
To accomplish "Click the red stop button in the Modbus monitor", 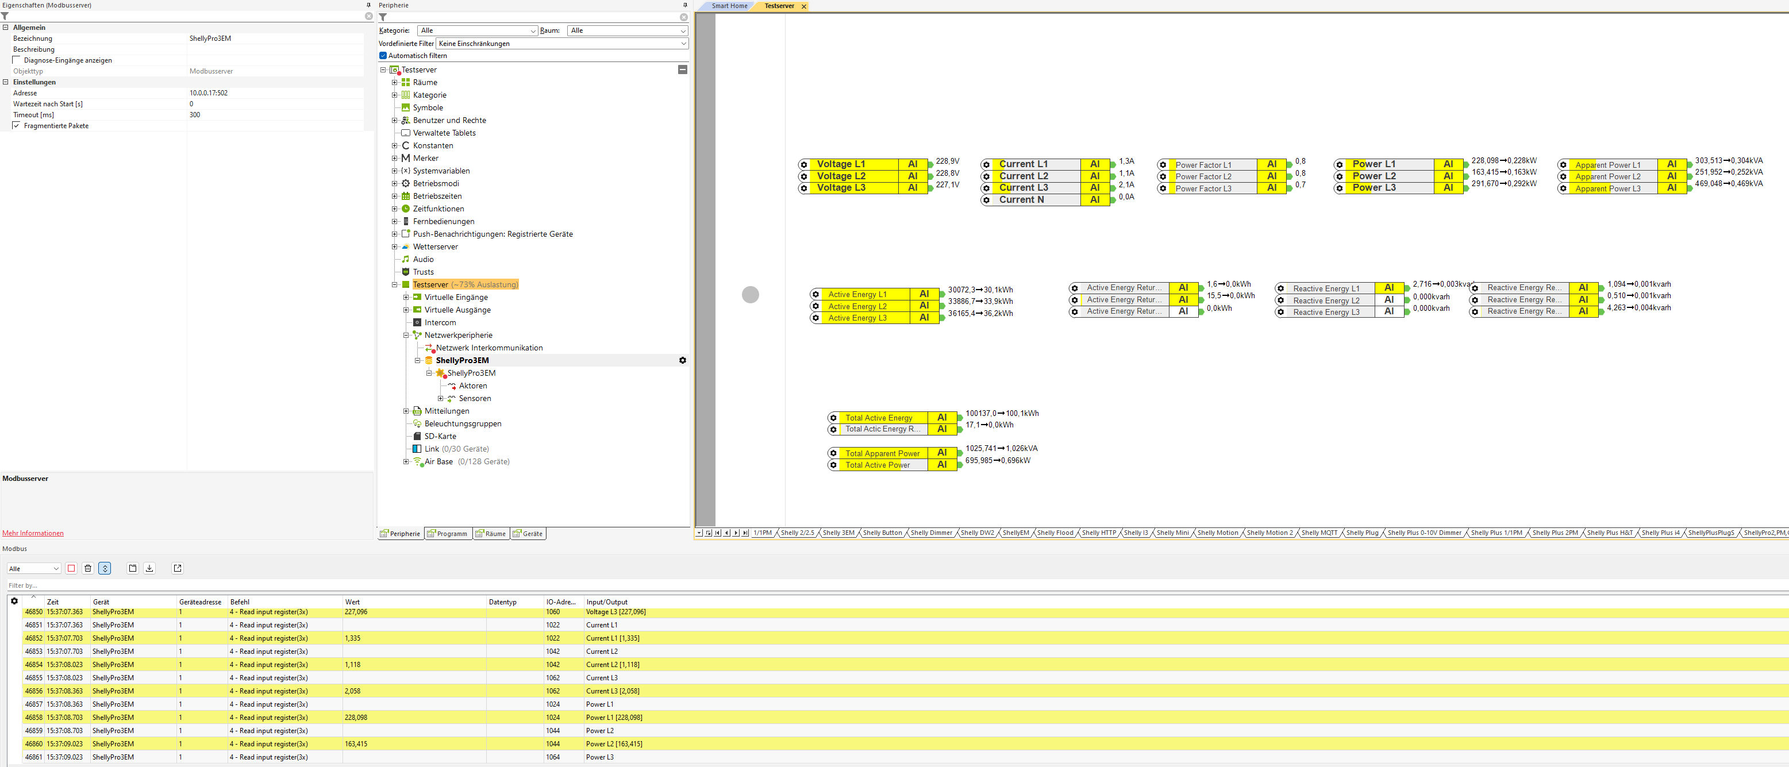I will 71,568.
